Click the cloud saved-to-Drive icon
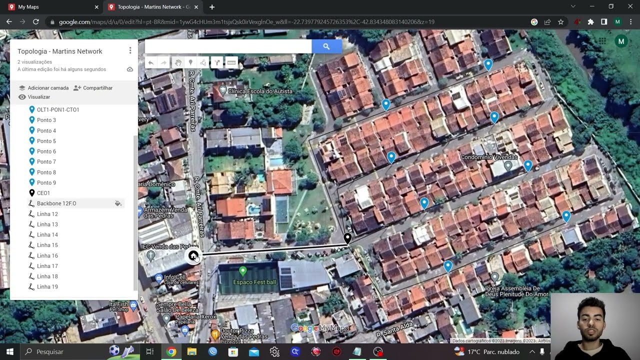Image resolution: width=640 pixels, height=360 pixels. [x=130, y=69]
